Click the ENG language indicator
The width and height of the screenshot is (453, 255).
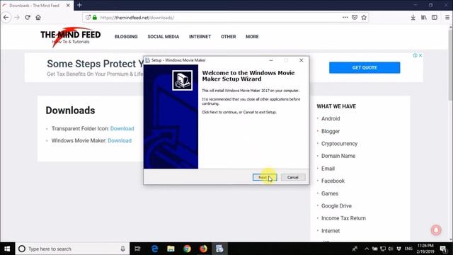[x=408, y=249]
